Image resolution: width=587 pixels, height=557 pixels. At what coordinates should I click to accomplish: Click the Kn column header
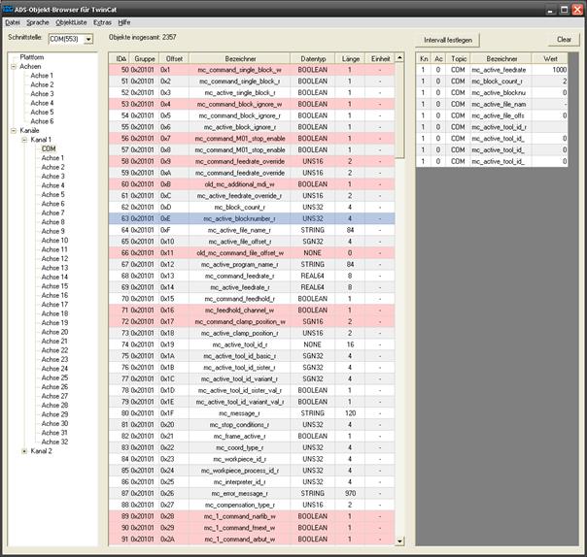tap(424, 58)
